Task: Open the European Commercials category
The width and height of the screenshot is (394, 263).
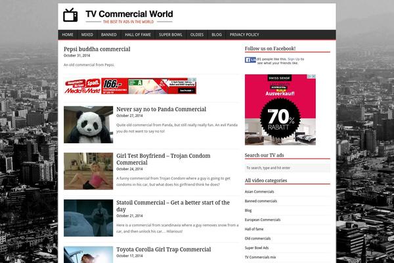Action: (x=263, y=220)
